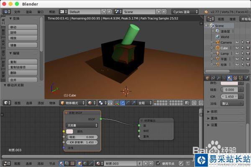Open the scene browser icon beside Scene
Image resolution: width=251 pixels, height=167 pixels.
click(118, 12)
